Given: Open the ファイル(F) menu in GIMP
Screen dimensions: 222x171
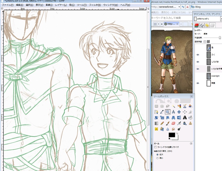Looking at the screenshot, I should pyautogui.click(x=8, y=5).
